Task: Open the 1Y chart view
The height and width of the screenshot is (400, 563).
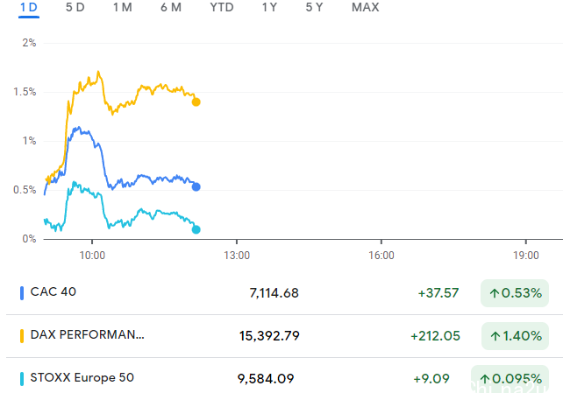Action: click(270, 8)
